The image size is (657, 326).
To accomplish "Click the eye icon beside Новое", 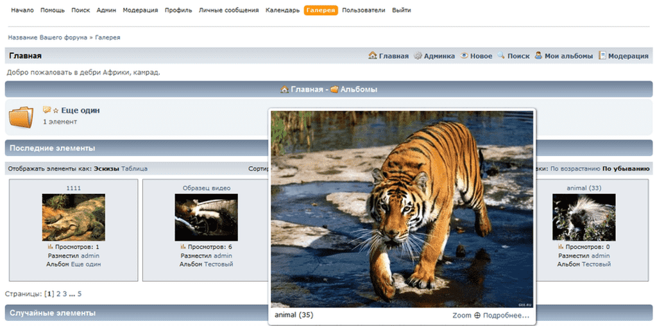I will [x=465, y=56].
